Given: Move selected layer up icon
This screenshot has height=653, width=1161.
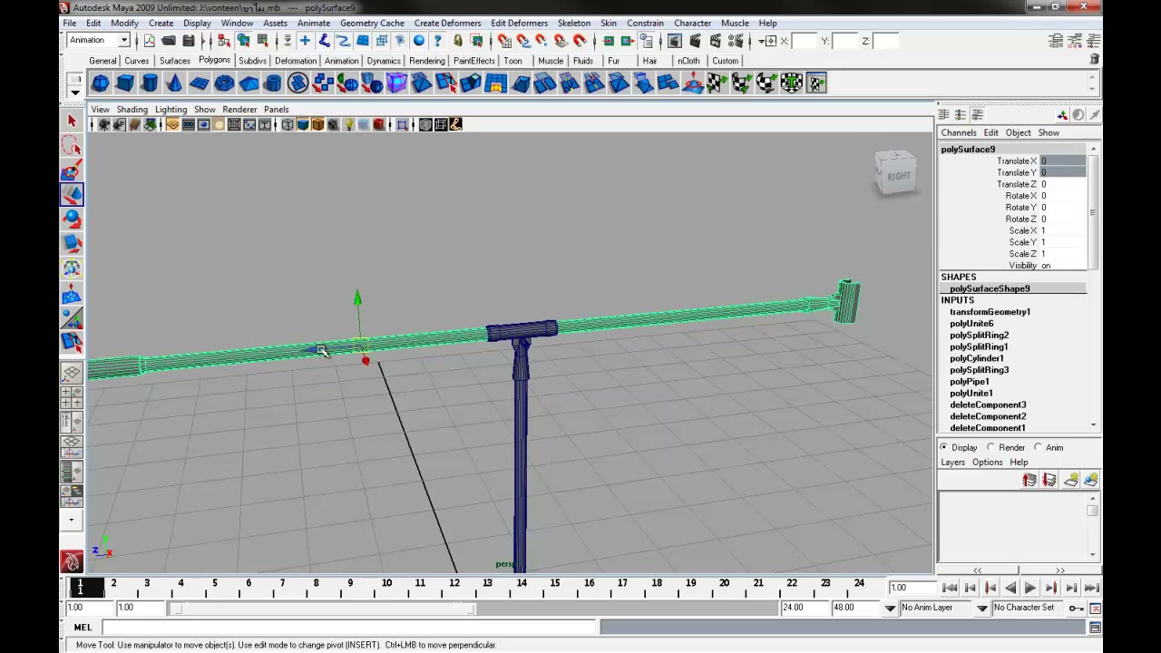Looking at the screenshot, I should [x=1029, y=481].
